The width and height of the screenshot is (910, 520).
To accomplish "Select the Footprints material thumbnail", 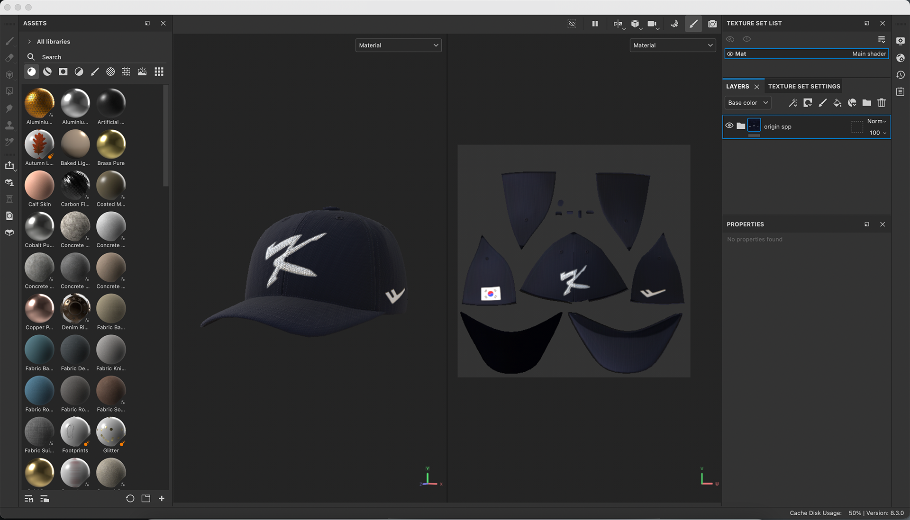I will tap(75, 432).
